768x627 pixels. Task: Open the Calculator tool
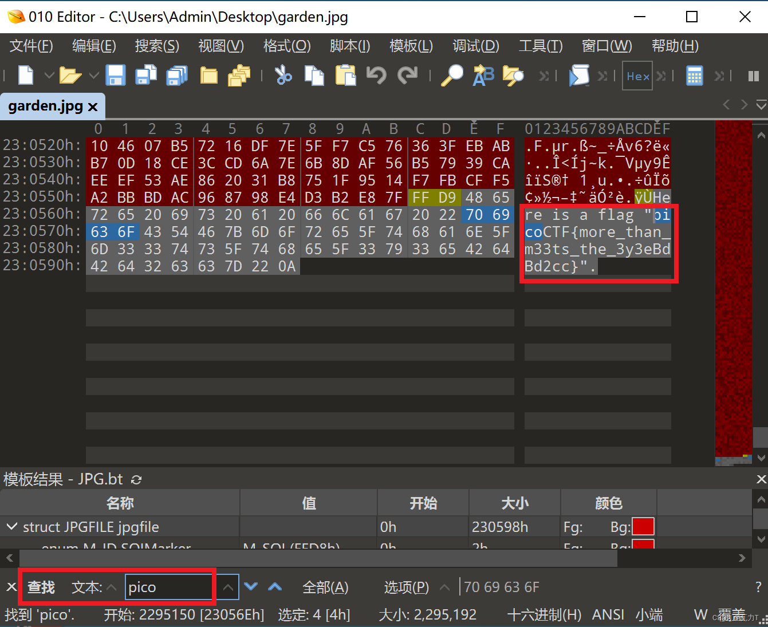pyautogui.click(x=694, y=75)
